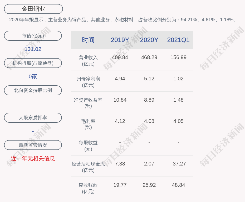
Task: Select the 市值(亿元) label pill
Action: click(x=33, y=36)
